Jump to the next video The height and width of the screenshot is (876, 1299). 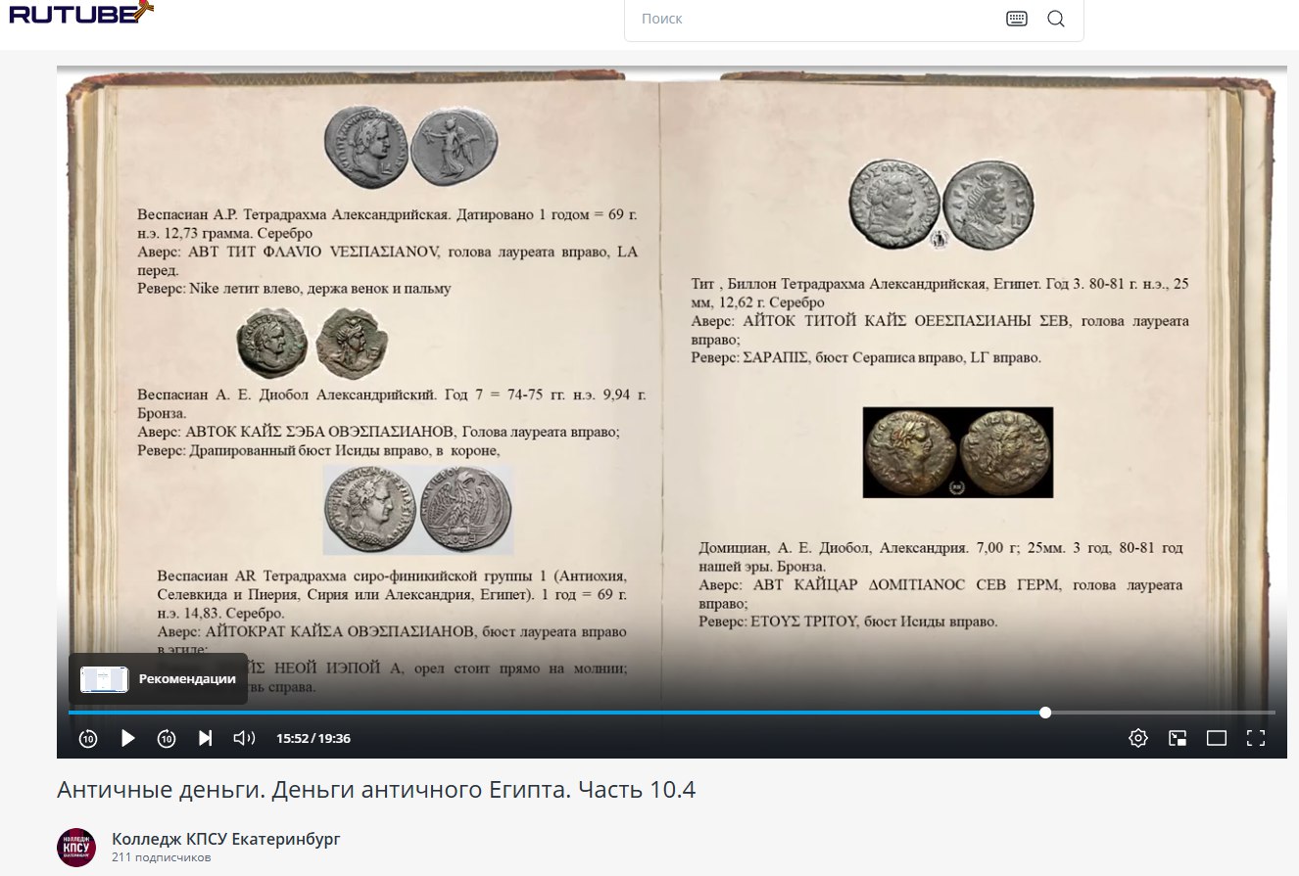(206, 738)
